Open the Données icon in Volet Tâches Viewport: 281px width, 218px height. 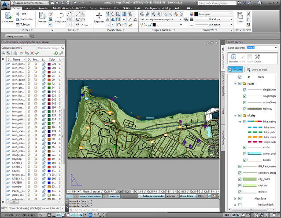click(234, 58)
